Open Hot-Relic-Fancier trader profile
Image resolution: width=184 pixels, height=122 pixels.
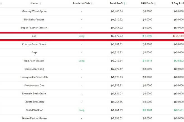click(x=34, y=19)
